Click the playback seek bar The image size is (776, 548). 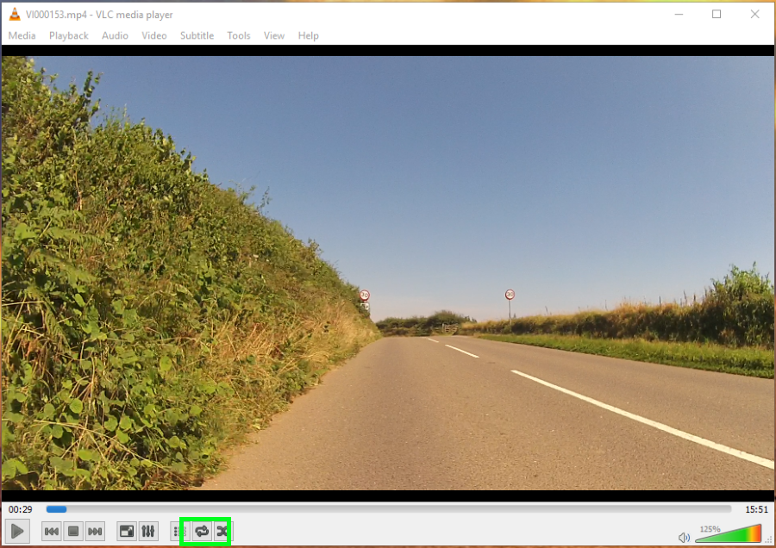pos(389,509)
